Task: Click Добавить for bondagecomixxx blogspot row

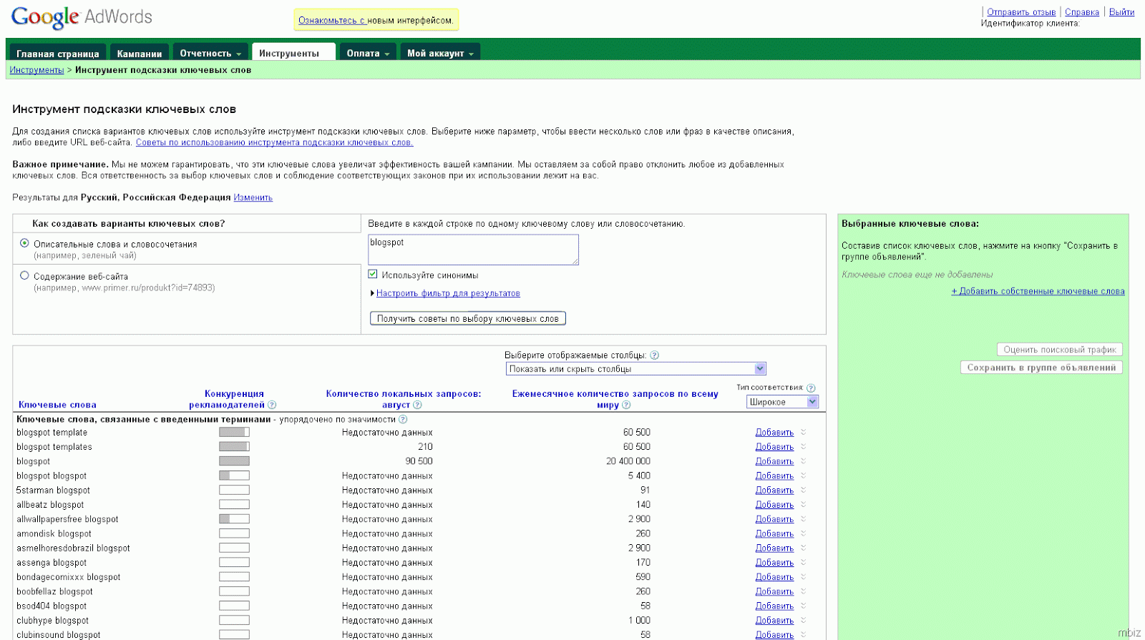Action: click(x=774, y=577)
